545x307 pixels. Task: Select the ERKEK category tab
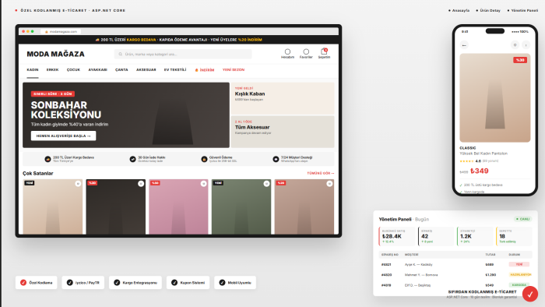point(52,70)
